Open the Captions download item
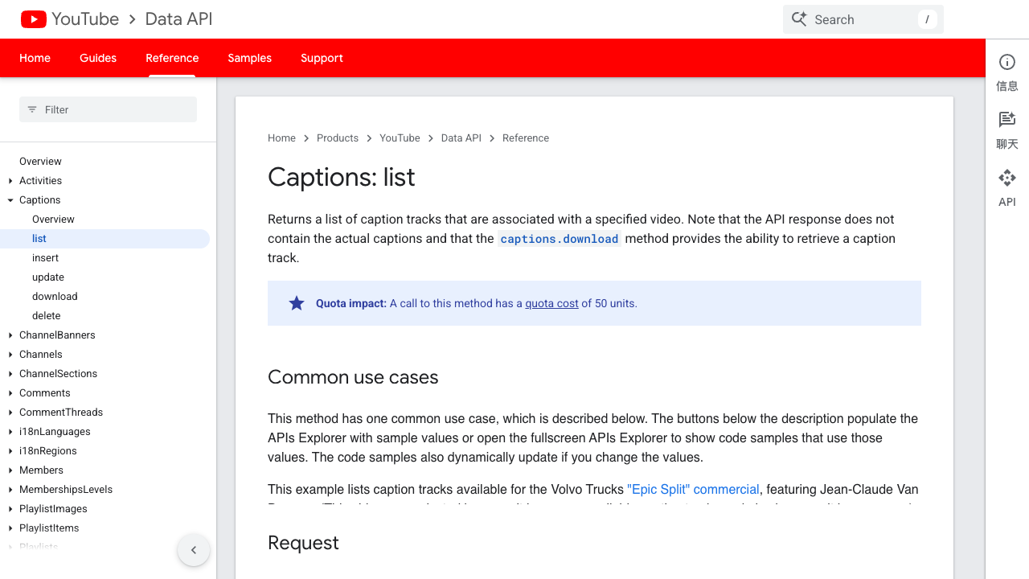The image size is (1029, 579). (x=55, y=297)
